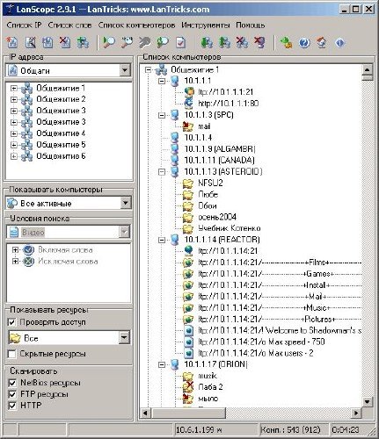Image resolution: width=379 pixels, height=439 pixels.
Task: Click the green refresh magnifier icon
Action: coord(163,43)
